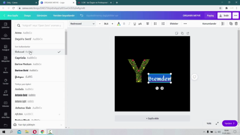
Task: Duplicate the selected element
Action: pos(231,24)
